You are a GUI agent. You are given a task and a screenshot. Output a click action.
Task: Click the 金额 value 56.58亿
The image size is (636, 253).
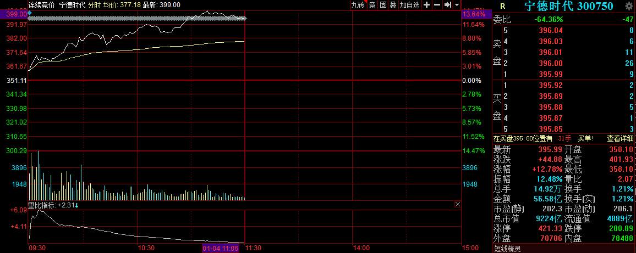click(549, 199)
